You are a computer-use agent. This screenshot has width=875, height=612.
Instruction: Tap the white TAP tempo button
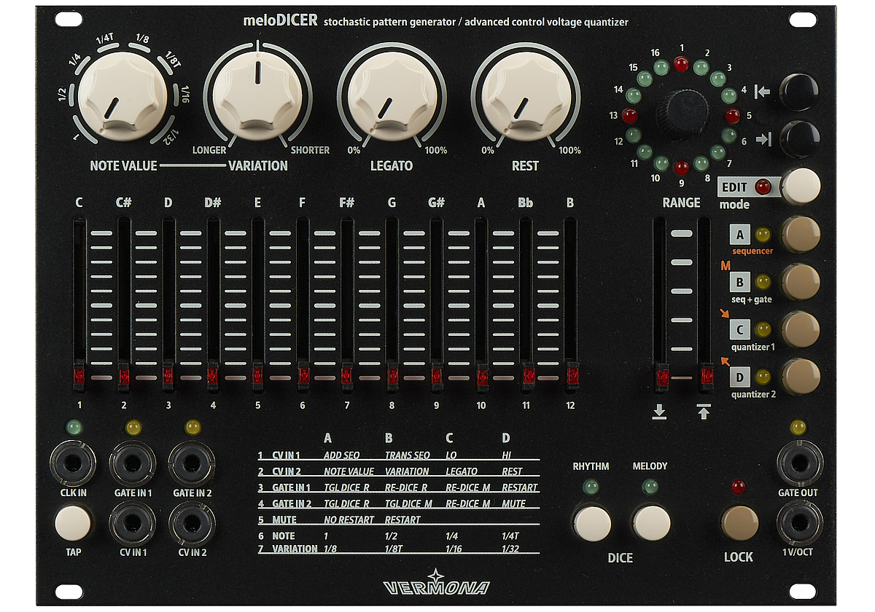[73, 523]
